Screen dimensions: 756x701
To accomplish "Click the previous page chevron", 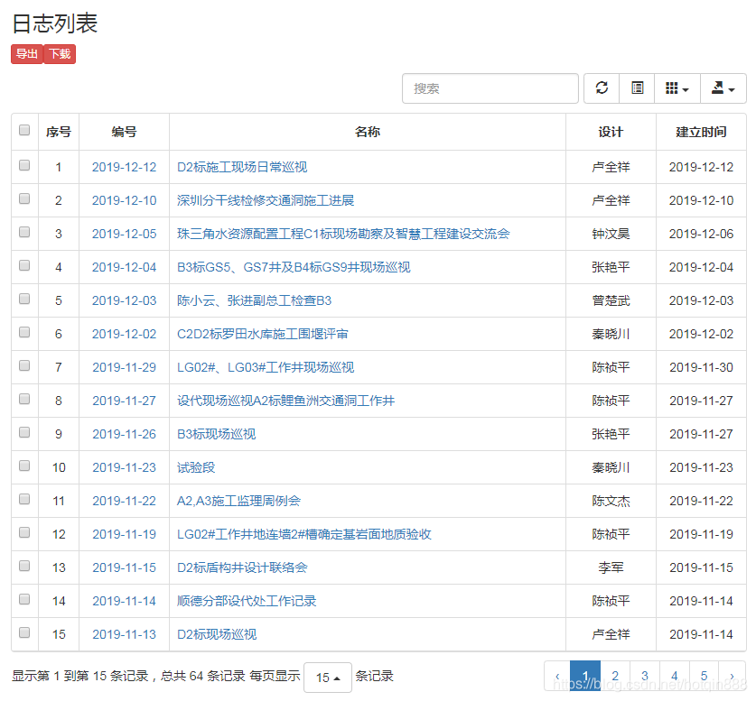I will 557,675.
